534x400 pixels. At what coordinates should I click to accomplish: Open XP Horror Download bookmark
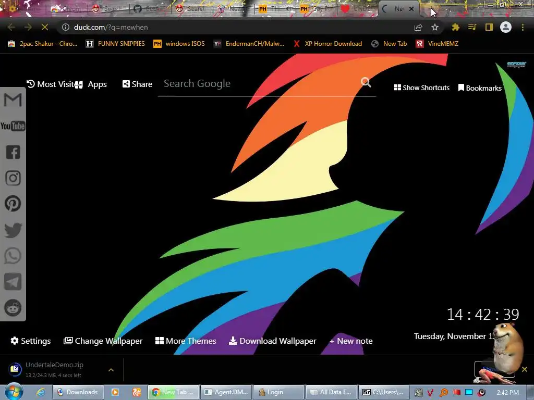(327, 44)
